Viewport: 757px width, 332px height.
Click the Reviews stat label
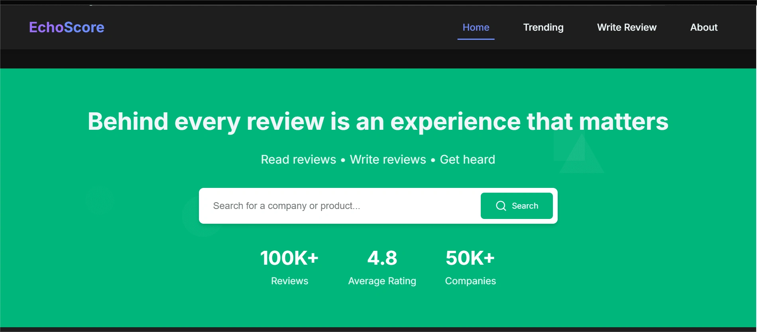(290, 281)
